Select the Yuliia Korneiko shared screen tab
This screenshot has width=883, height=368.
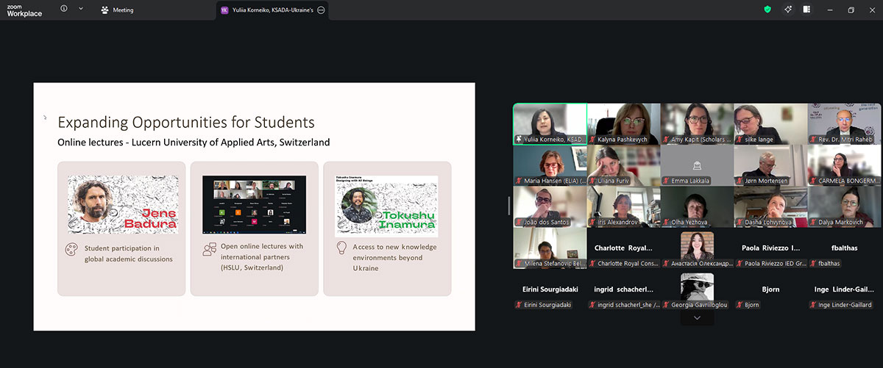pos(269,10)
